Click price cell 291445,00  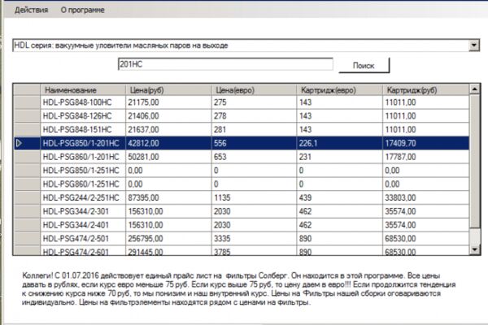(168, 250)
